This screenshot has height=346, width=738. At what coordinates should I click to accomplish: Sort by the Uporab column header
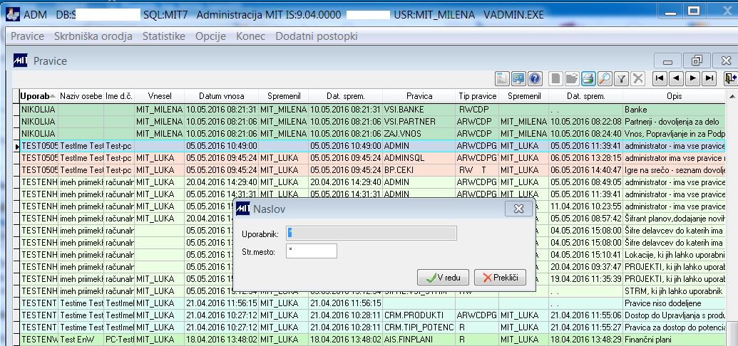pyautogui.click(x=39, y=96)
